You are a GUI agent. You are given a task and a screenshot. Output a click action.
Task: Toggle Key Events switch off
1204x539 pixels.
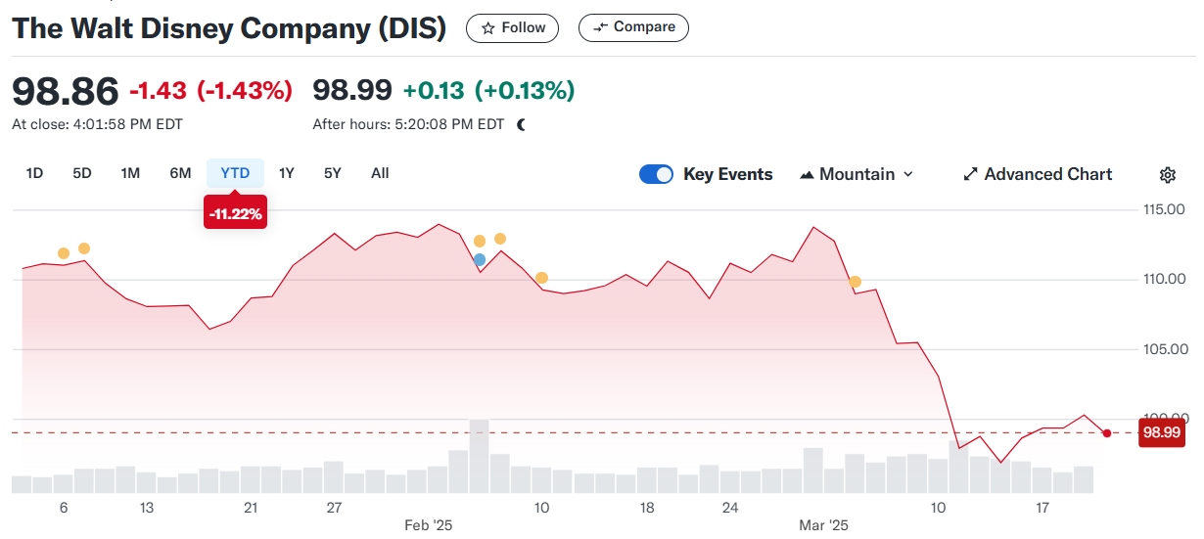pyautogui.click(x=656, y=174)
